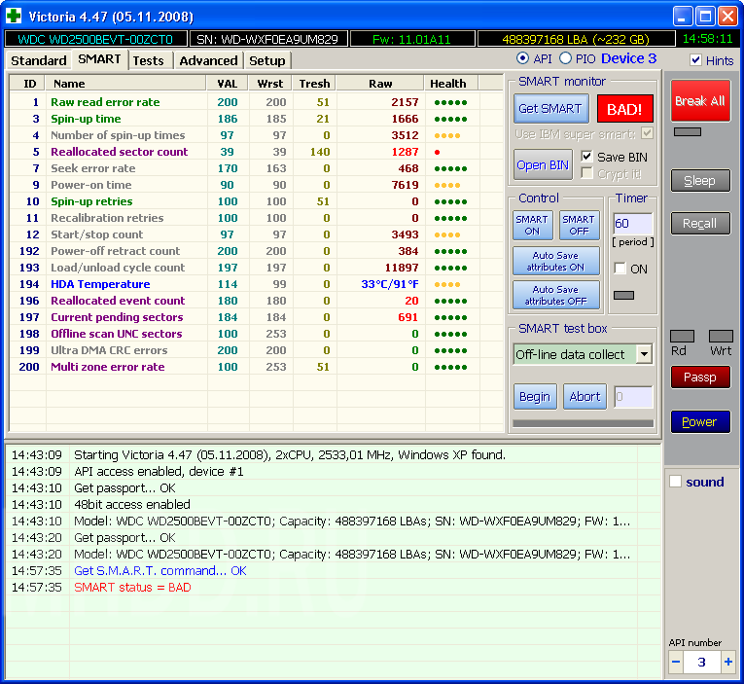
Task: Click the Timer period input field
Action: click(631, 224)
